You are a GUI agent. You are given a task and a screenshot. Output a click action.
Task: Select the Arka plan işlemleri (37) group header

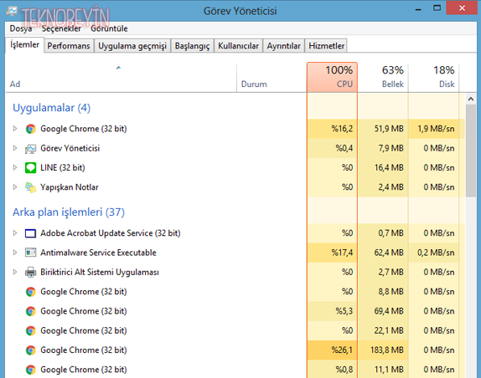[69, 212]
